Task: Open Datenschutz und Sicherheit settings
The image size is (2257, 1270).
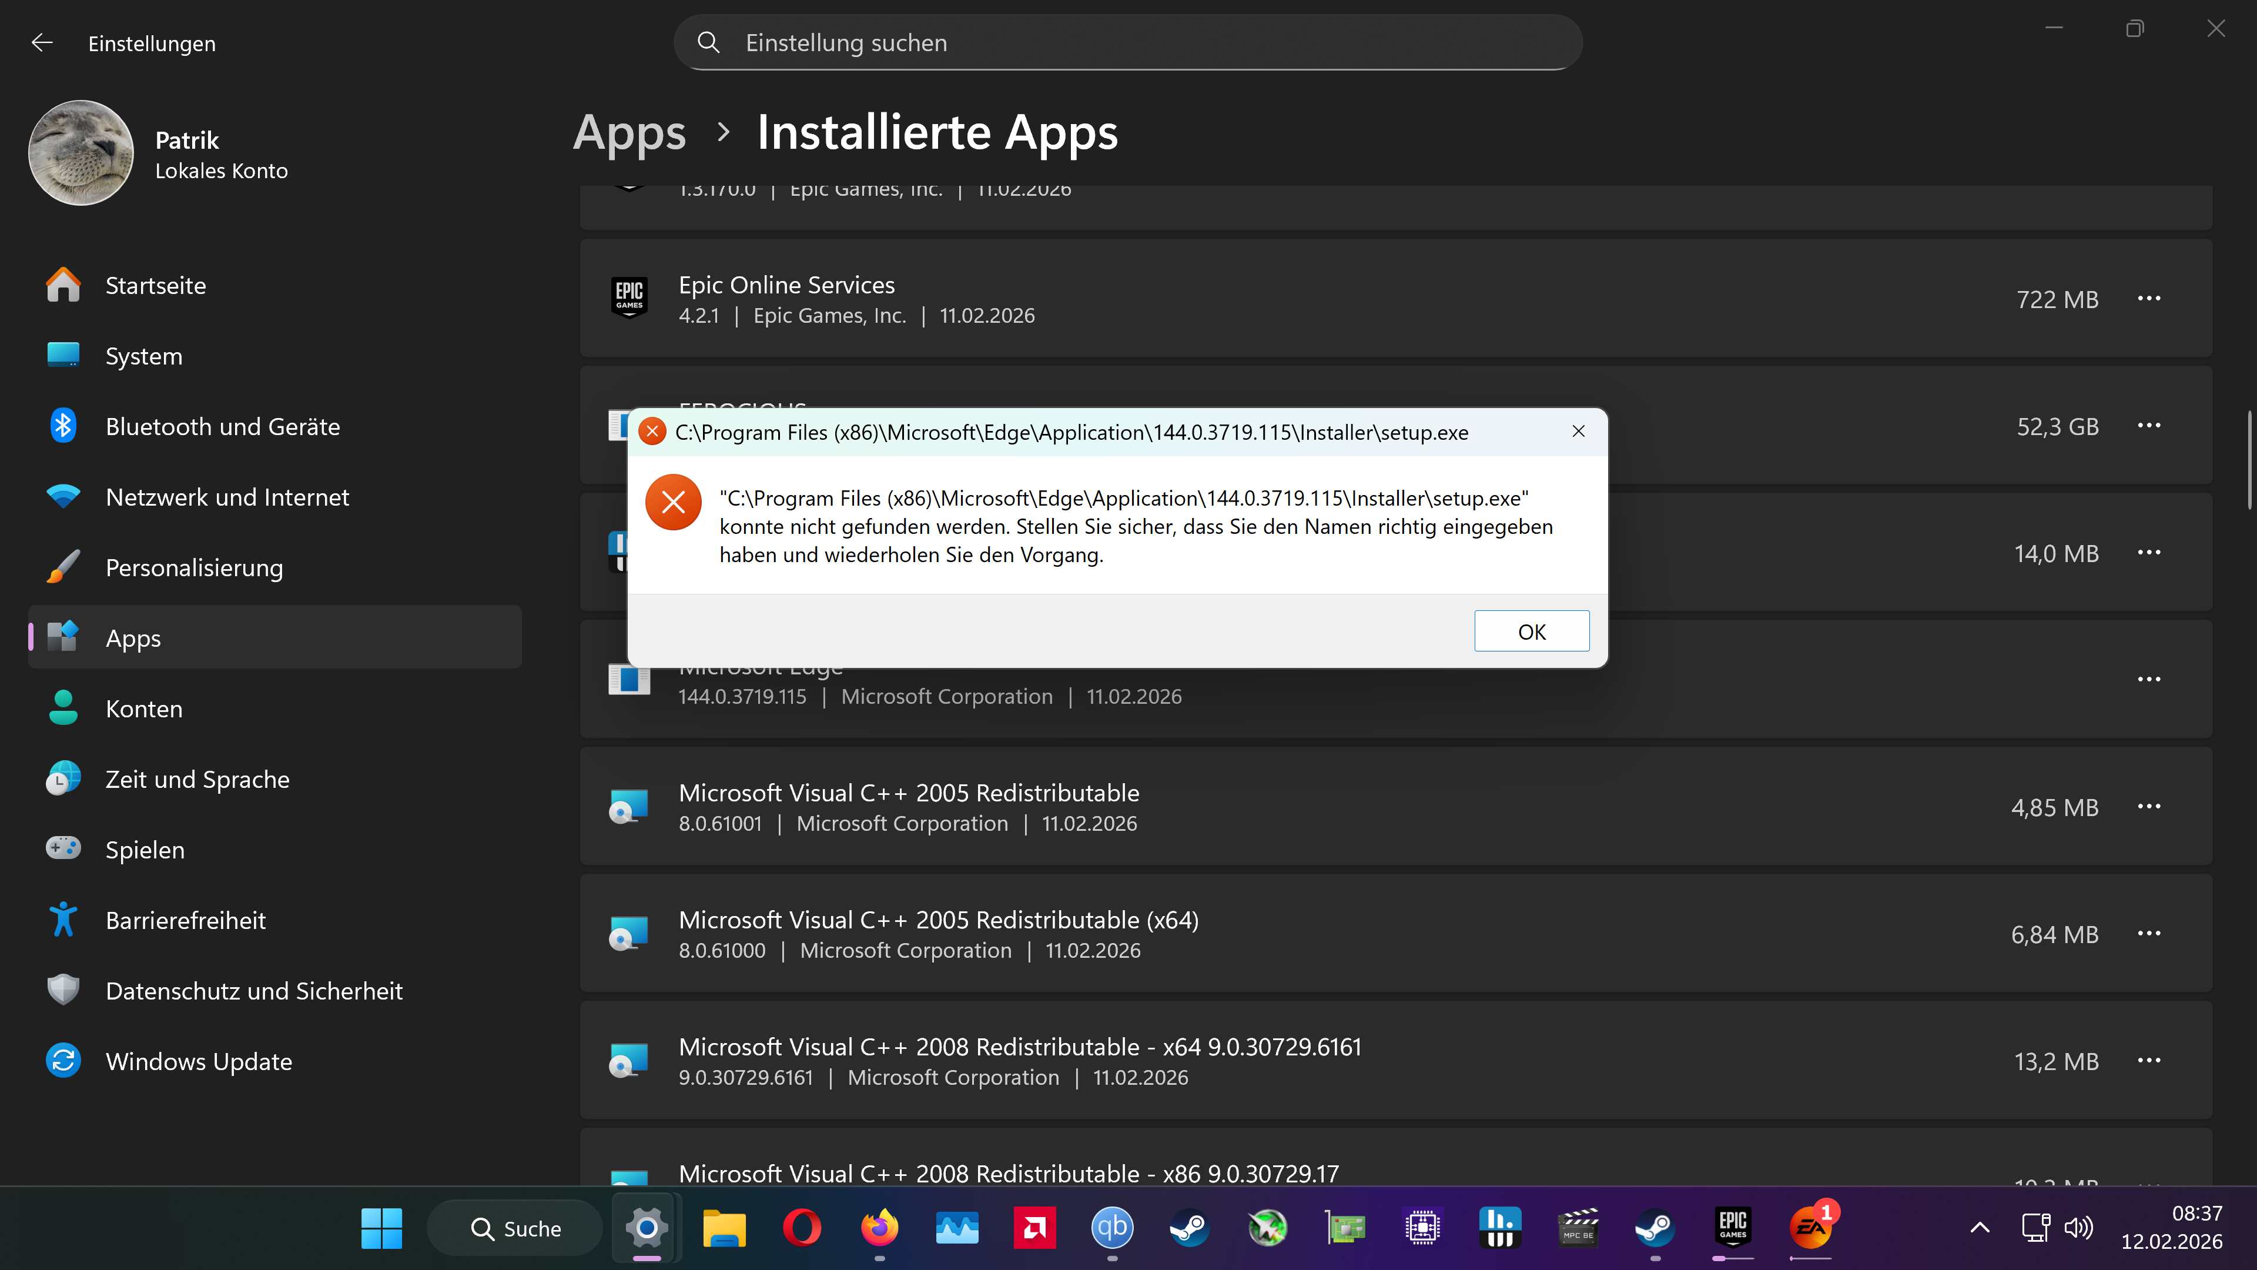Action: click(x=253, y=990)
